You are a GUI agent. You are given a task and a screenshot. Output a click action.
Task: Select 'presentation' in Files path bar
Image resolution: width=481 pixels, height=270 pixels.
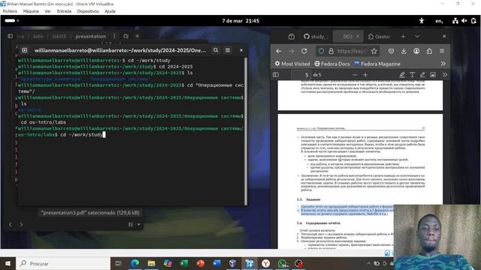90,36
